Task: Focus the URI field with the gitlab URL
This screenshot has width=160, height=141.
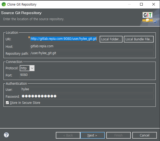Action: click(x=64, y=39)
